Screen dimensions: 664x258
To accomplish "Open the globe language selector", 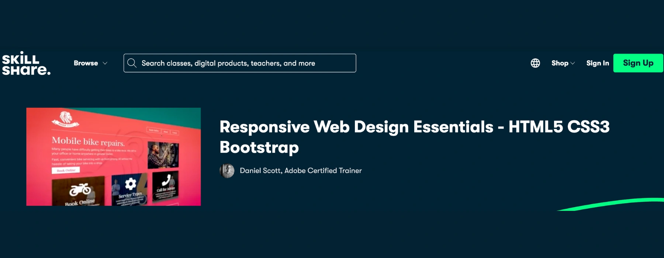I will pos(535,63).
